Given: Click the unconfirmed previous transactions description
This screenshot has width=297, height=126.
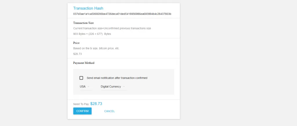Looking at the screenshot, I should pos(112,28).
